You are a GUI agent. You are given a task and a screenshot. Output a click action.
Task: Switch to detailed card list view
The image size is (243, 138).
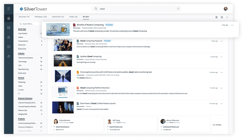(x=222, y=17)
